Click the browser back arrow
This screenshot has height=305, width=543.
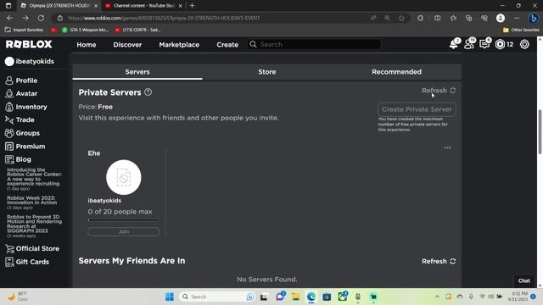tap(9, 18)
